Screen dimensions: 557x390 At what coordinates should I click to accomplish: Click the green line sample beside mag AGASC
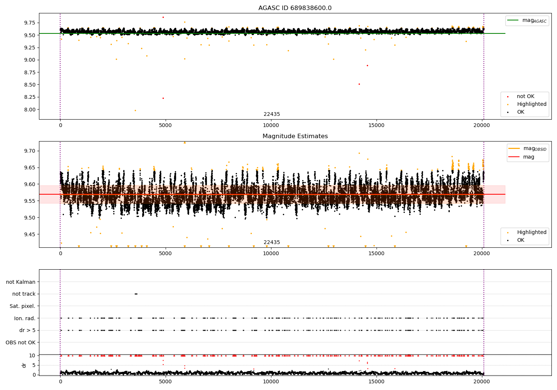click(514, 20)
